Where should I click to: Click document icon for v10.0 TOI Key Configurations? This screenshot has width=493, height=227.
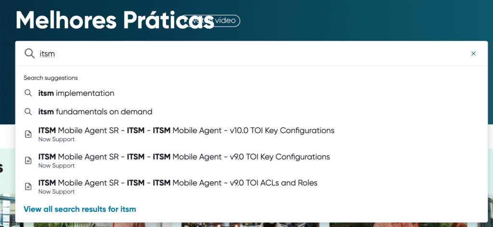pos(28,134)
